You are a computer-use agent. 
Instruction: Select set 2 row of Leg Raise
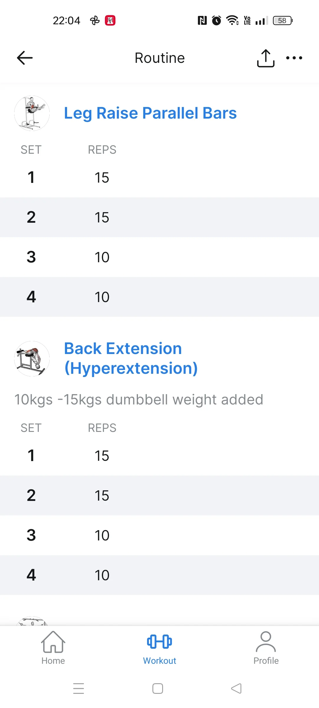tap(159, 217)
